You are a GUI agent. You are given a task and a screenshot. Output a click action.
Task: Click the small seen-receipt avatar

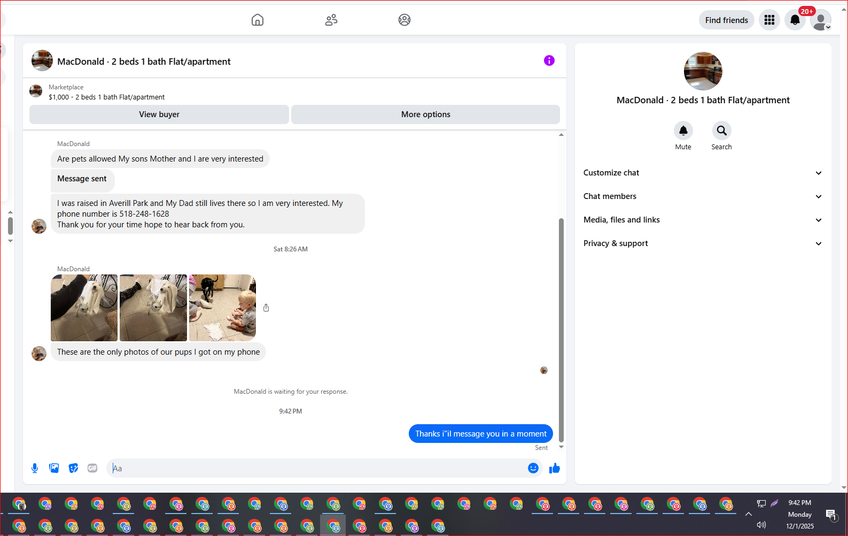point(544,370)
